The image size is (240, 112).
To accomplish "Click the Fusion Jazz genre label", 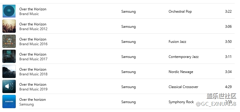I will pyautogui.click(x=178, y=42).
